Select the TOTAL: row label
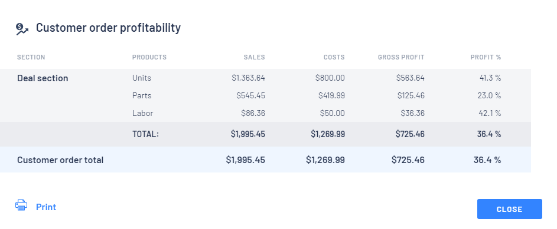The image size is (557, 229). [145, 134]
